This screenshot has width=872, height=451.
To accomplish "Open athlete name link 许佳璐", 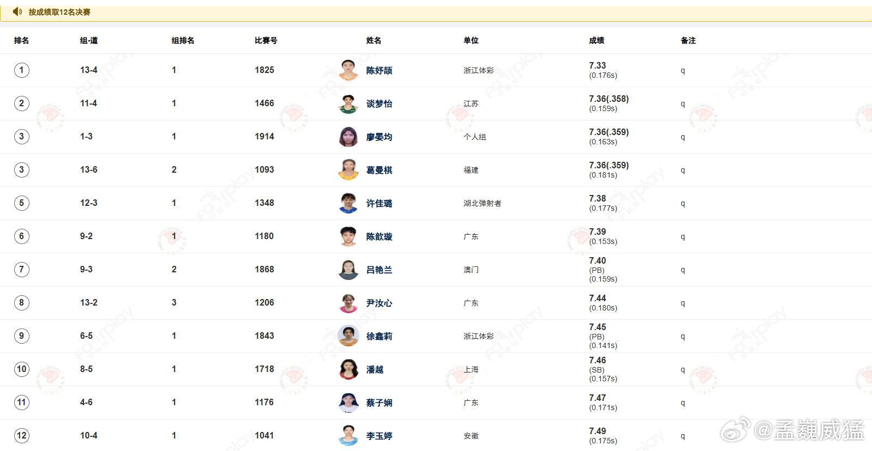I will coord(379,203).
